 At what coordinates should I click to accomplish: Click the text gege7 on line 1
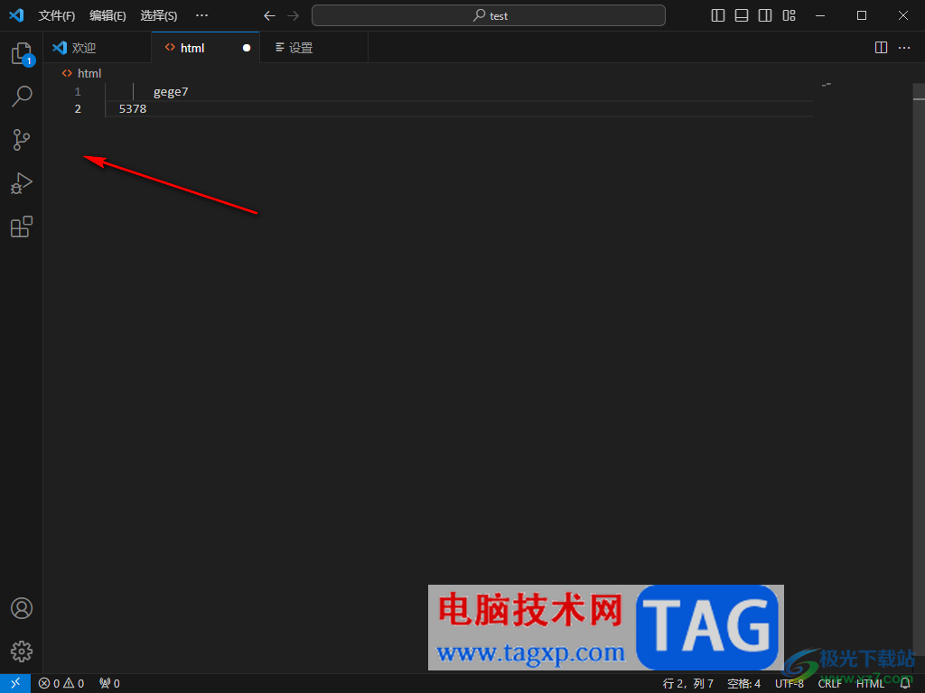click(x=171, y=92)
